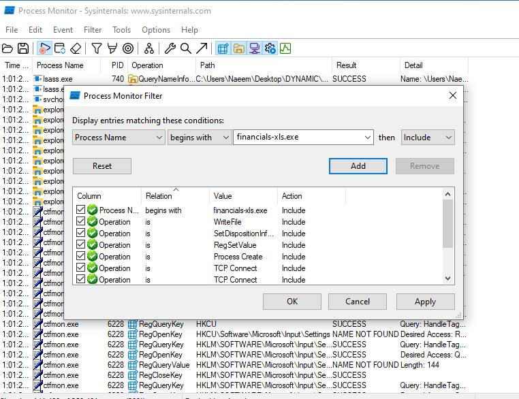519x399 pixels.
Task: Open the Filter menu
Action: 93,30
